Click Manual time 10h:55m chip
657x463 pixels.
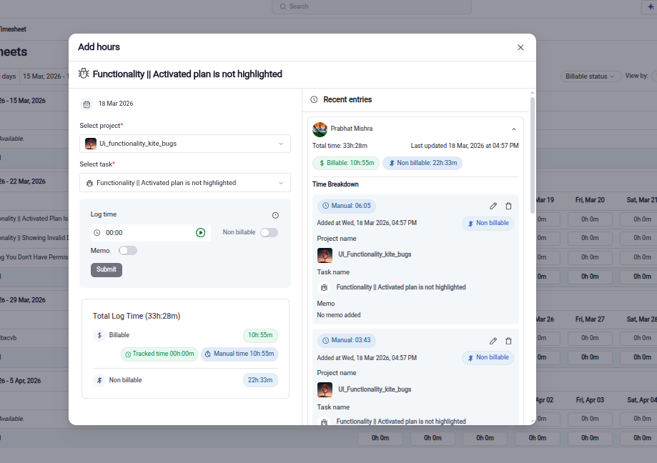239,354
